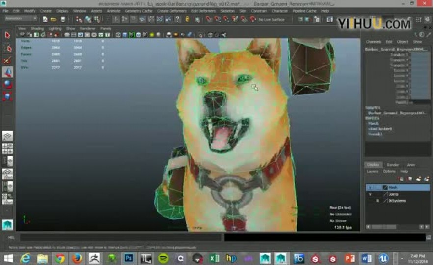Screen dimensions: 433x265
Task: Toggle the textured checker display icon
Action: point(145,35)
